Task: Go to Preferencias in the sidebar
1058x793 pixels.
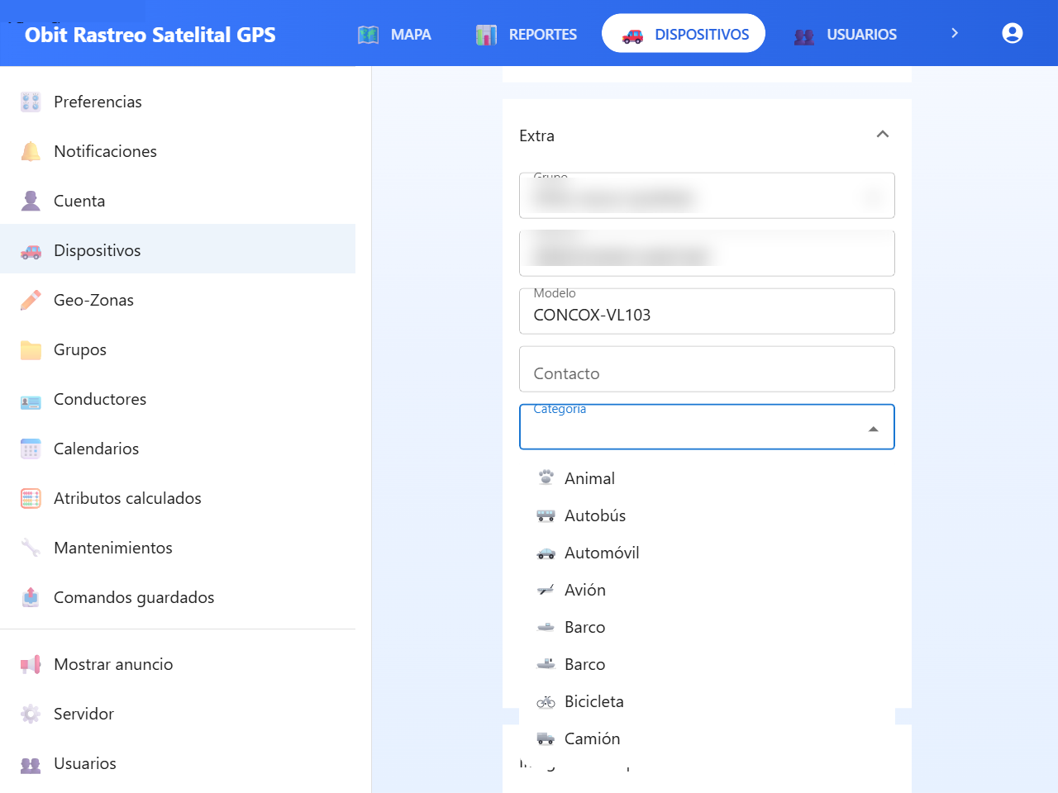Action: (178, 102)
